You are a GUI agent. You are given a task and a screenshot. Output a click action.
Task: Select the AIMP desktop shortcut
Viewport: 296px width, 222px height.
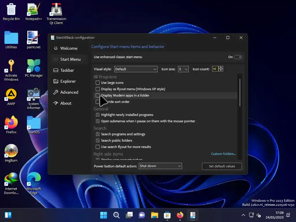pos(11,97)
